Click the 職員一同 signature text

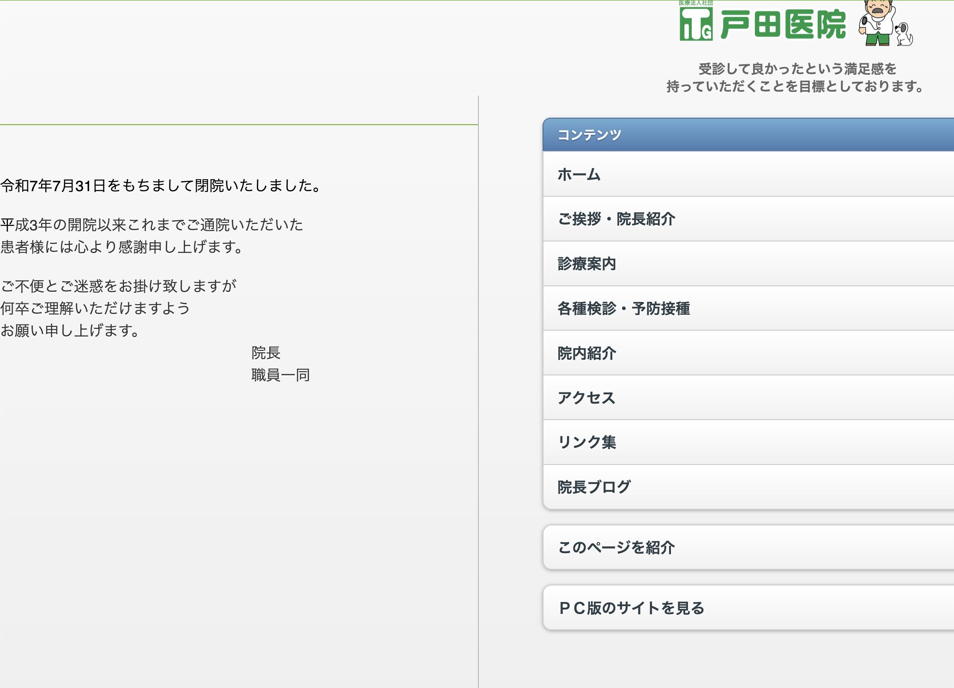point(280,375)
